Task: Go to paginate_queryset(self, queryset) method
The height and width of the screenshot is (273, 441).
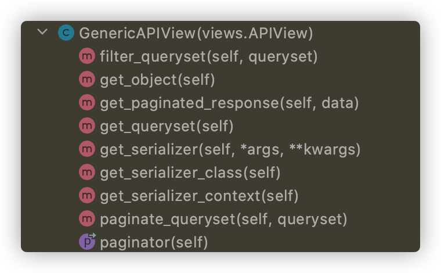Action: pyautogui.click(x=223, y=219)
